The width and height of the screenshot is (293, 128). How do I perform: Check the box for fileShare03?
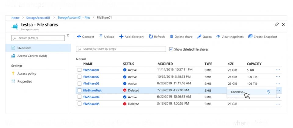click(79, 84)
